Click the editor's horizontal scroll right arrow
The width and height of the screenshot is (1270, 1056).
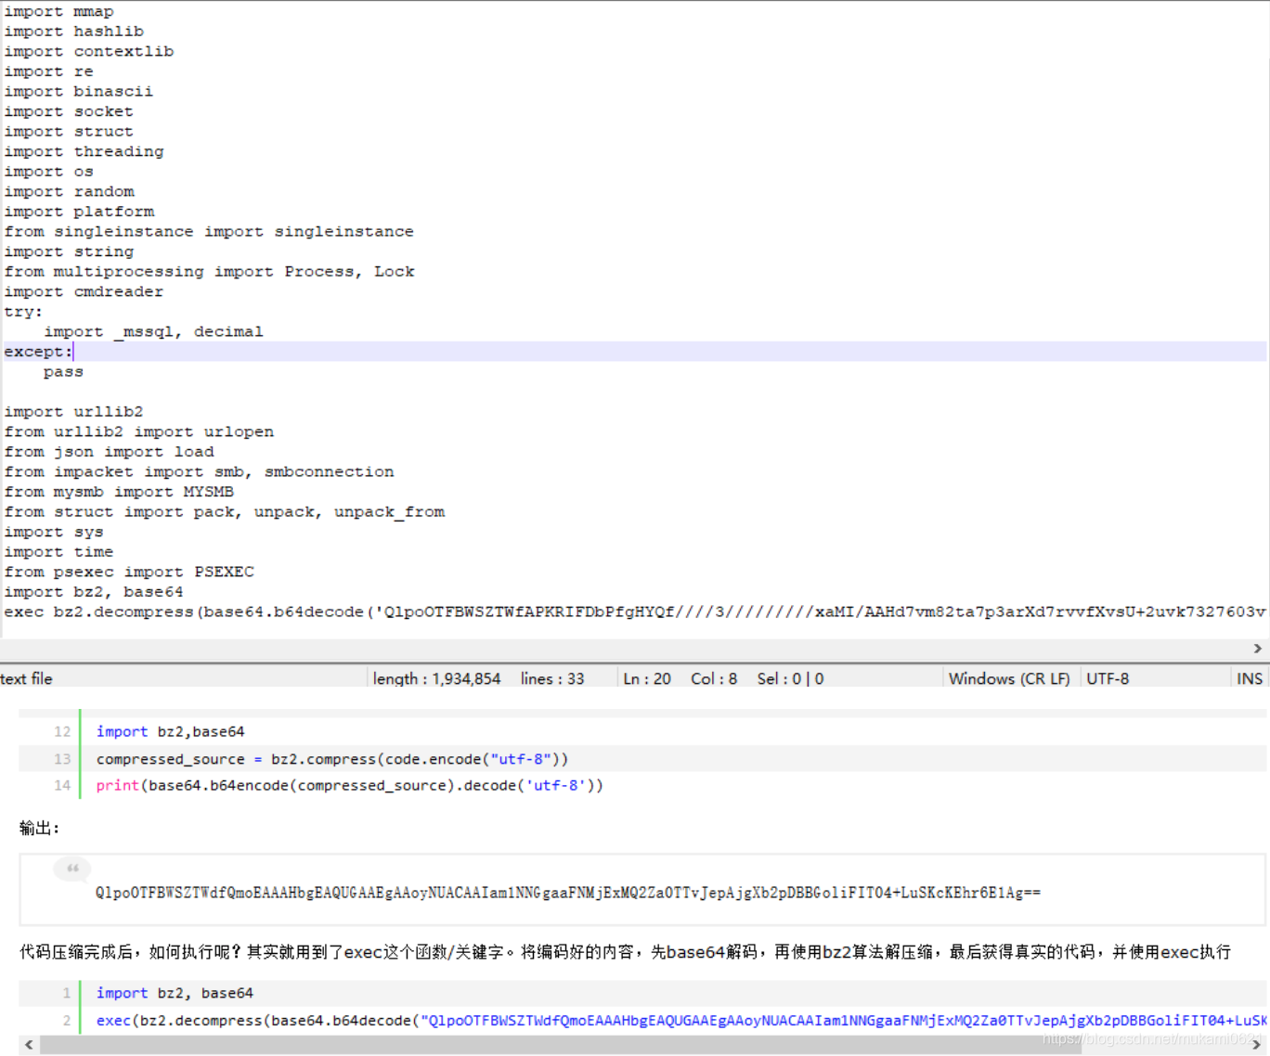pyautogui.click(x=1257, y=649)
